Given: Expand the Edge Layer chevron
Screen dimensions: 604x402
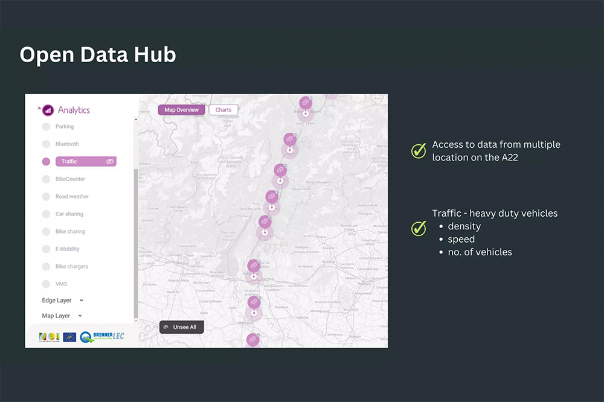Looking at the screenshot, I should click(x=82, y=301).
